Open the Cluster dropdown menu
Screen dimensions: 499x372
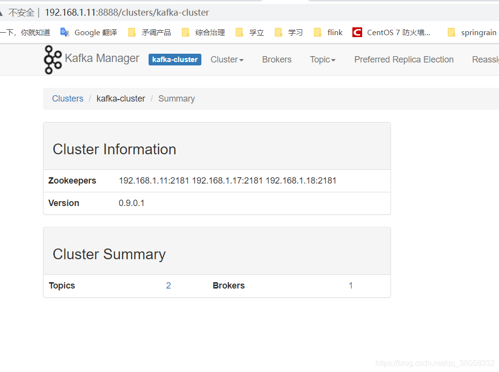pyautogui.click(x=227, y=60)
